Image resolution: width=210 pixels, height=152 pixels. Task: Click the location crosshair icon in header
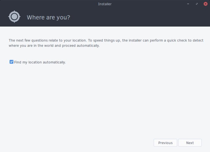tap(14, 17)
